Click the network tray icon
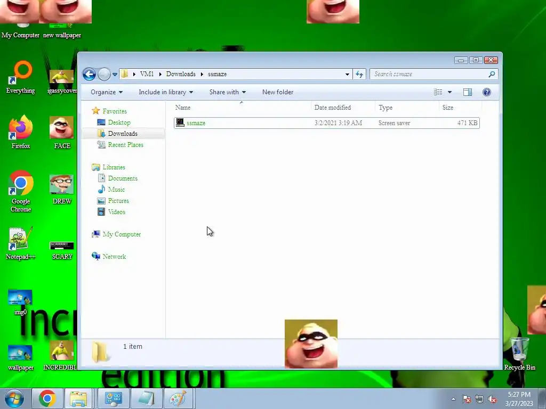 pos(479,399)
